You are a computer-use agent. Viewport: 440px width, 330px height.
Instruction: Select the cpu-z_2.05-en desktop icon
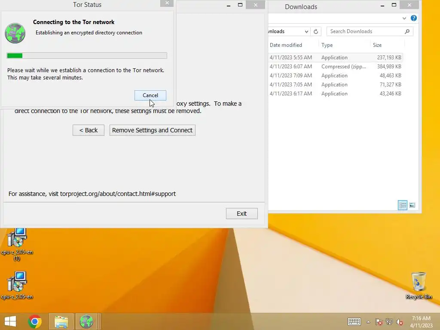click(x=17, y=285)
